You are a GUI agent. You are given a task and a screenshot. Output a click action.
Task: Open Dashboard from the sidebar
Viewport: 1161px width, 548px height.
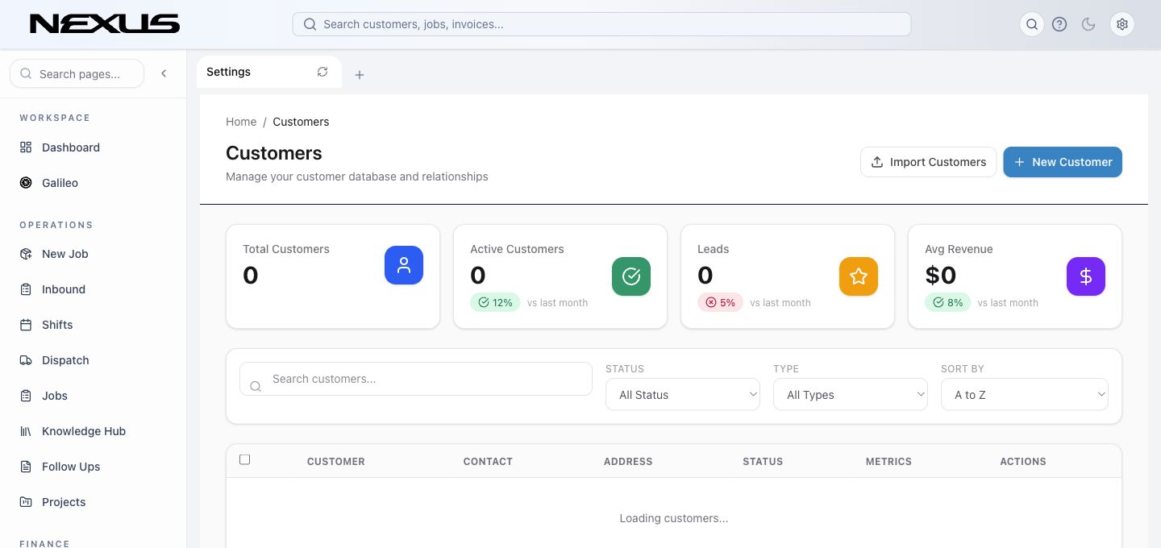pos(93,147)
